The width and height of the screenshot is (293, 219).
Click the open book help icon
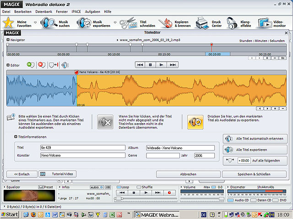click(11, 117)
